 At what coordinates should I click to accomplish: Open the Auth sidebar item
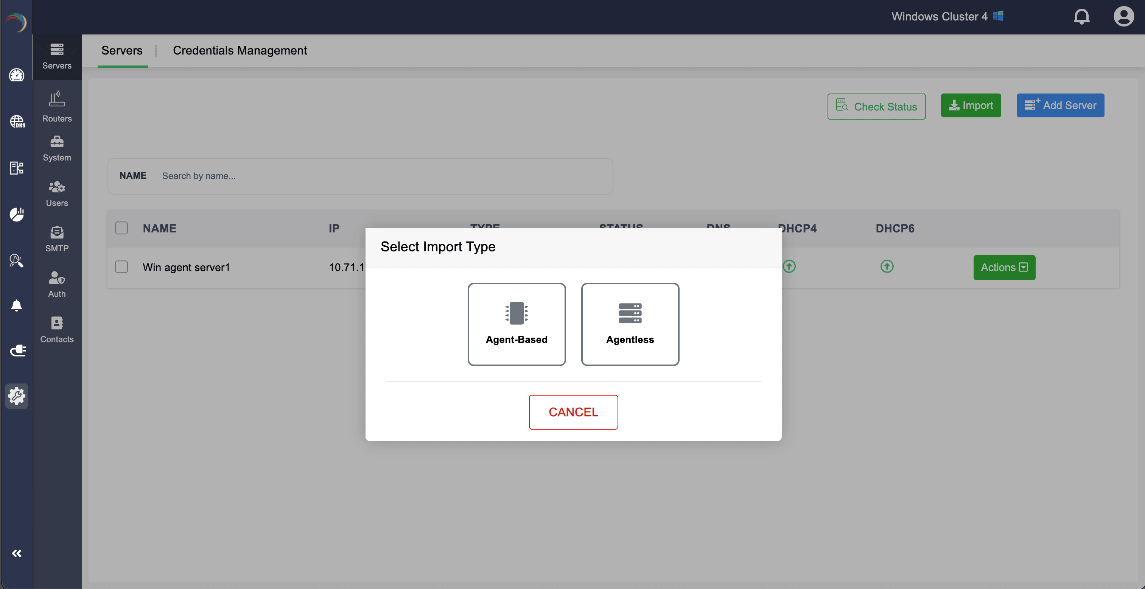coord(57,285)
